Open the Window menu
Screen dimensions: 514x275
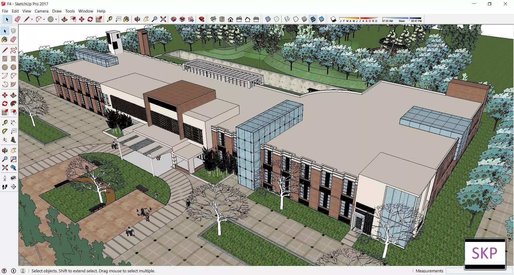(86, 11)
